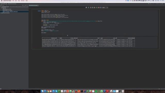The image size is (165, 93).
Task: Click the business_id column header in output table
Action: pos(50,38)
